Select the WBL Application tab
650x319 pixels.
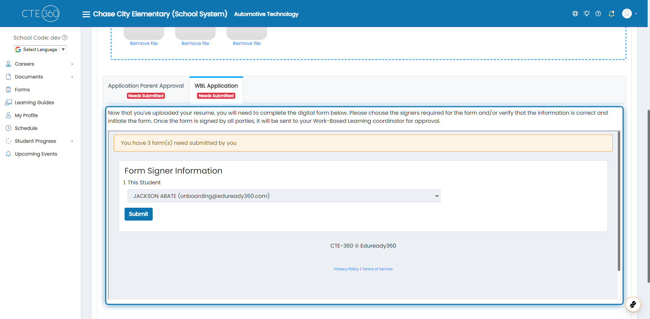[x=216, y=90]
